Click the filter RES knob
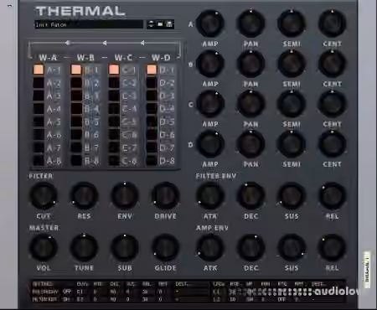Image resolution: width=377 pixels, height=310 pixels. pos(84,196)
